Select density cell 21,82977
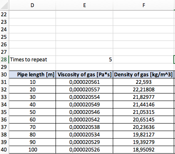Image resolution: width=175 pixels, height=154 pixels. [144, 97]
